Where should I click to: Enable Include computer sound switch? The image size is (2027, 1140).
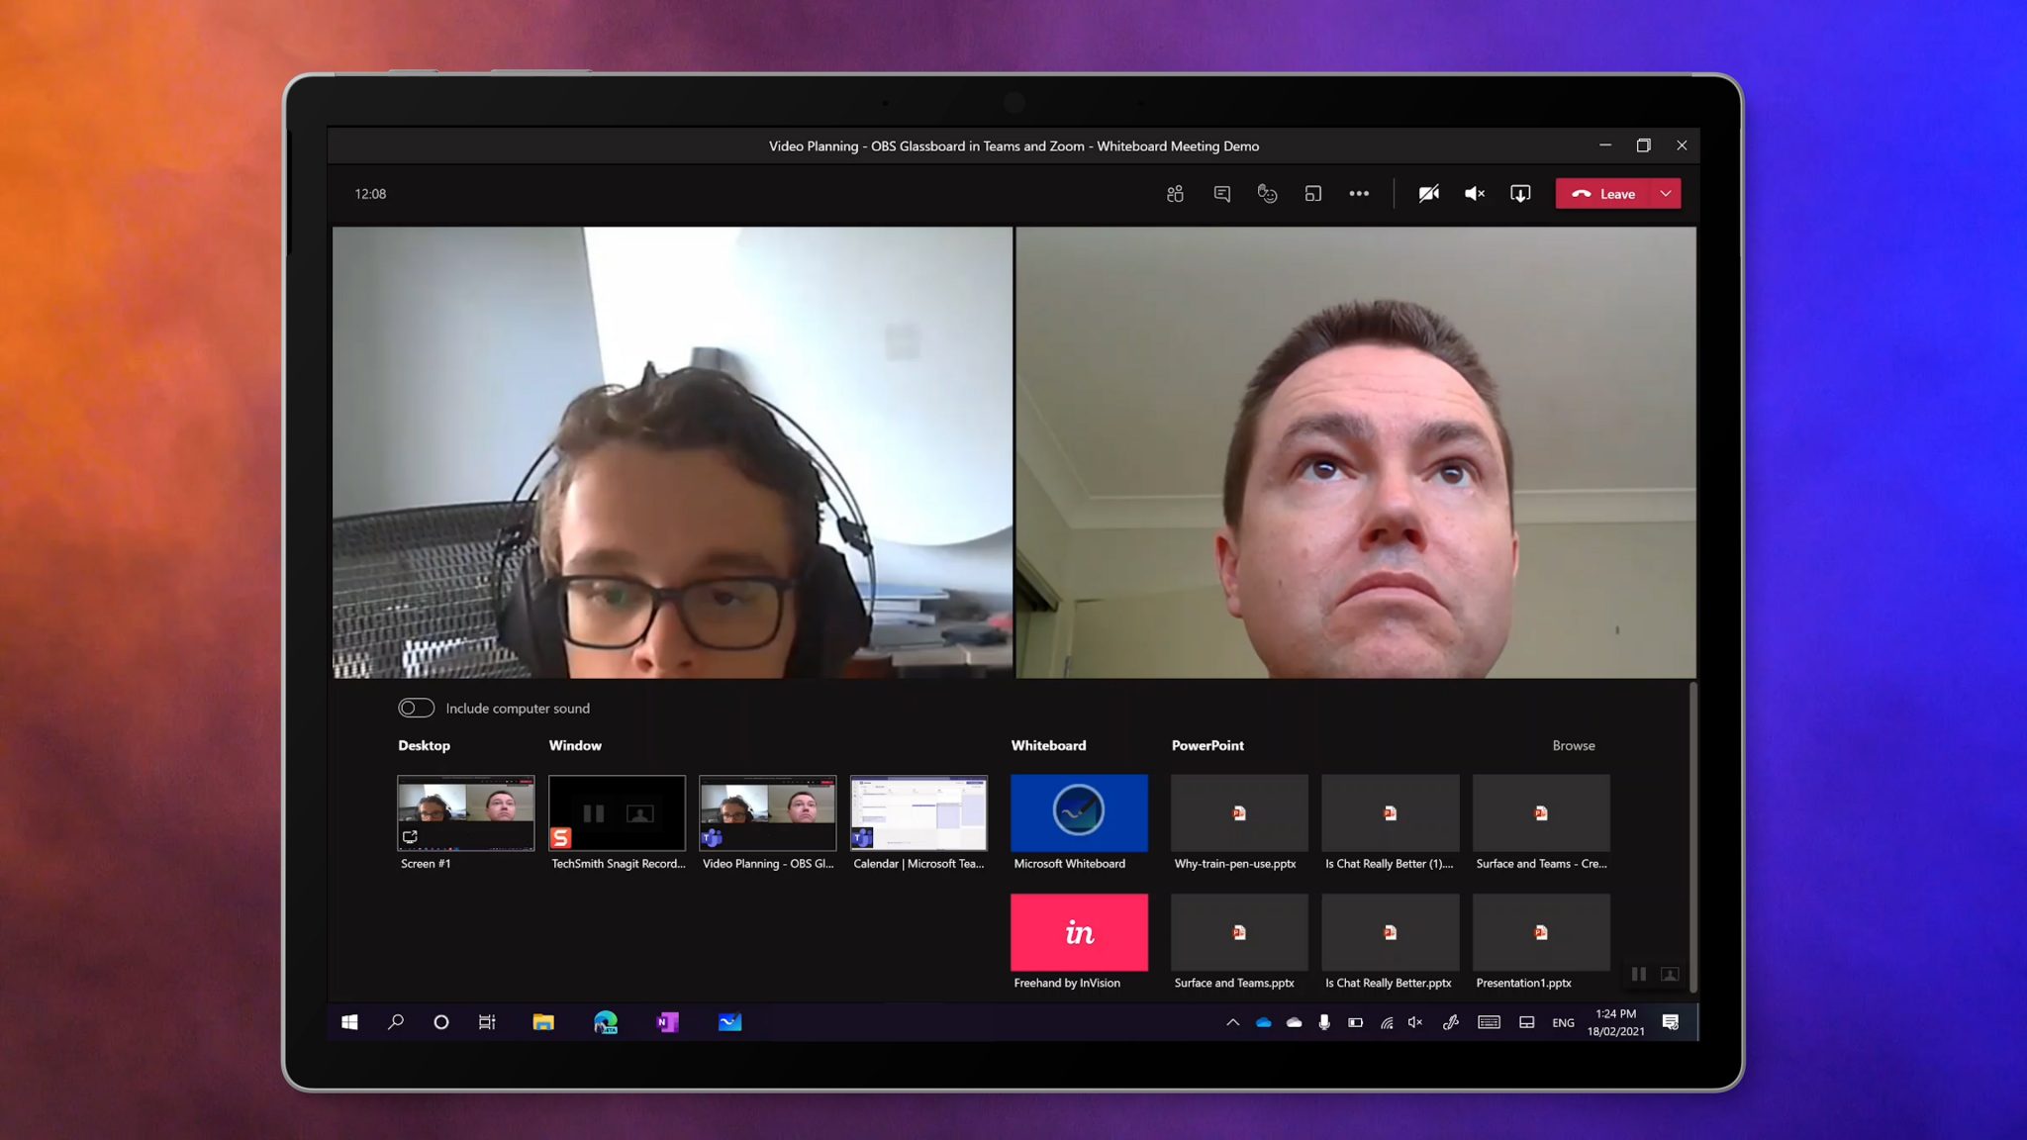point(416,708)
